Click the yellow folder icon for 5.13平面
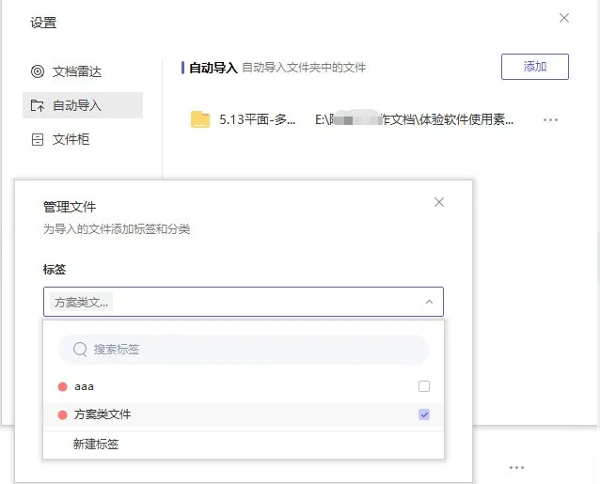600x484 pixels. pos(200,119)
